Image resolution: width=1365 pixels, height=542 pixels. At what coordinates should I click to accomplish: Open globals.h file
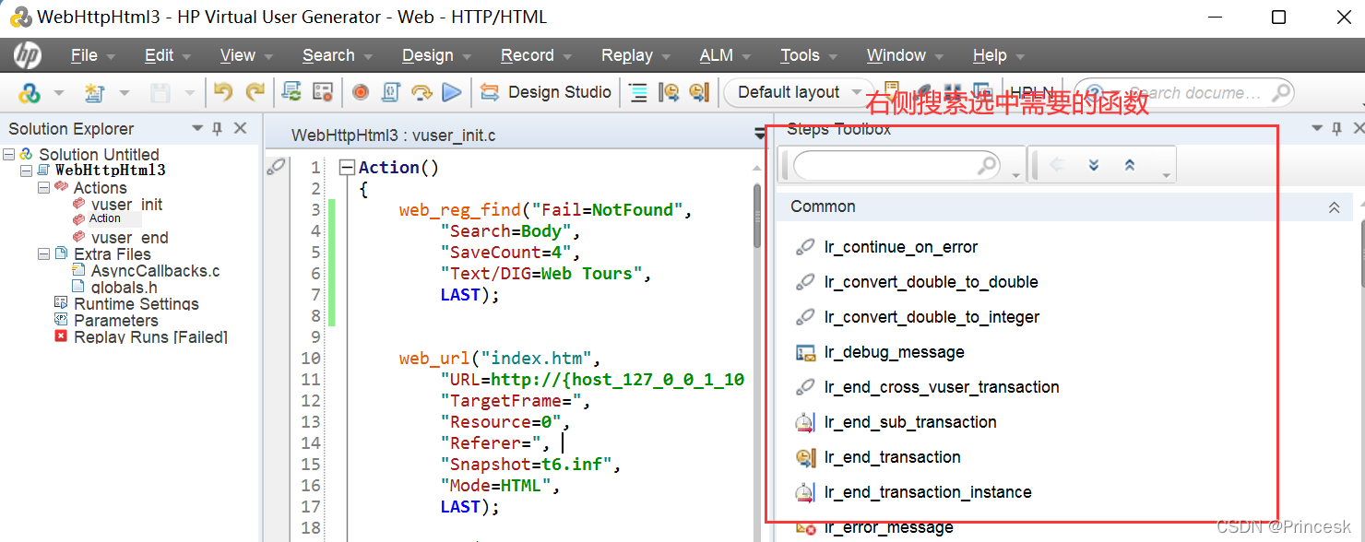click(x=124, y=287)
